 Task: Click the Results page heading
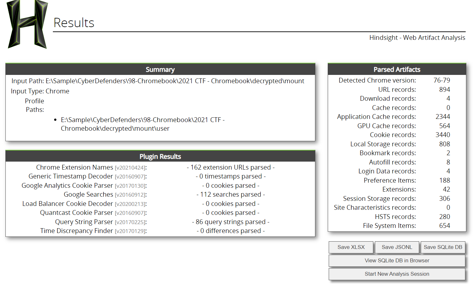coord(74,23)
